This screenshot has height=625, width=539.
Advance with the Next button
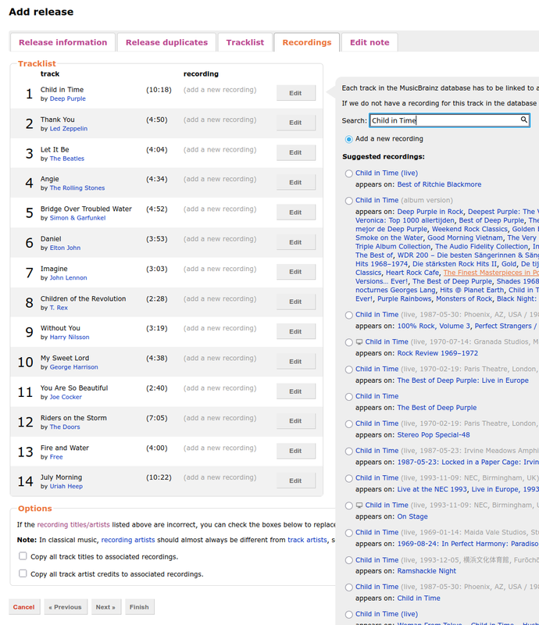coord(106,607)
